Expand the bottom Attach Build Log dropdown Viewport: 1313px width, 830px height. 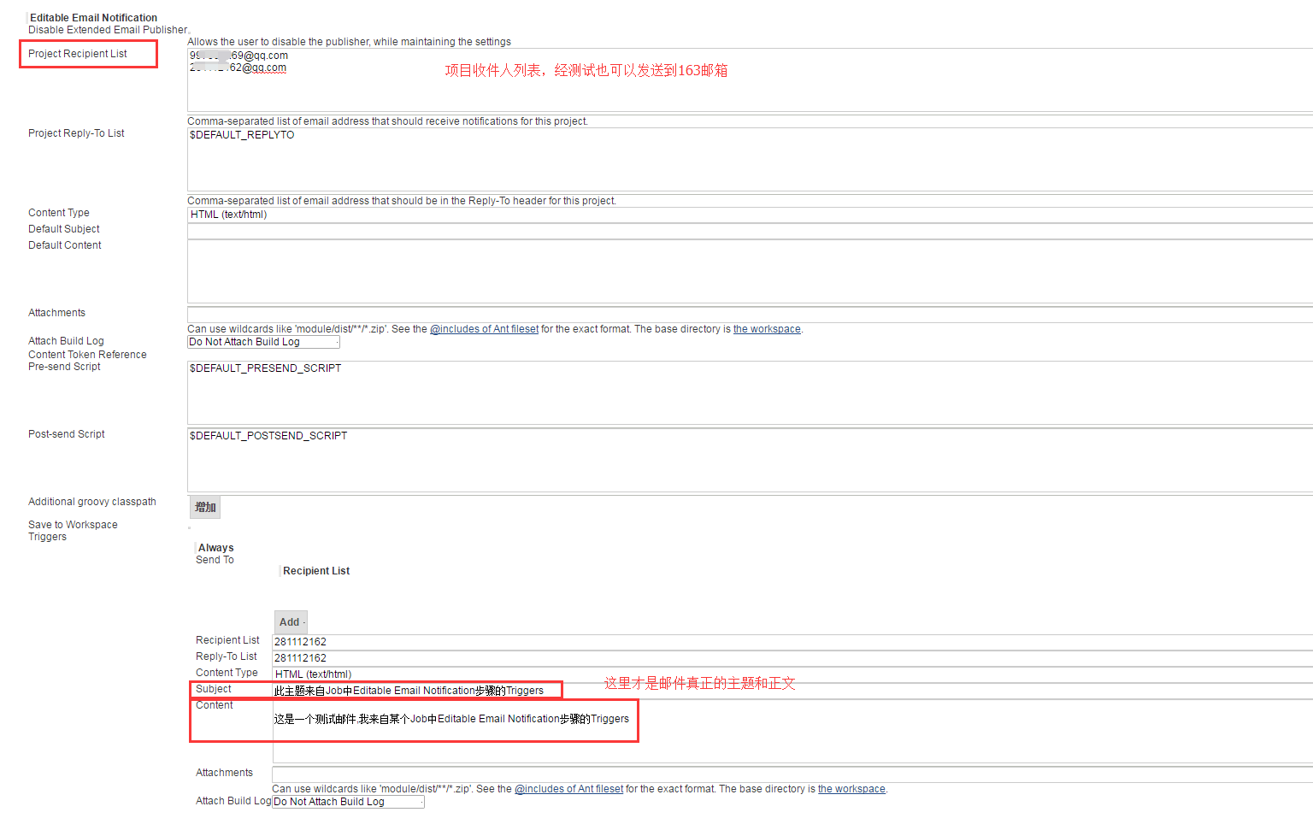(x=348, y=802)
